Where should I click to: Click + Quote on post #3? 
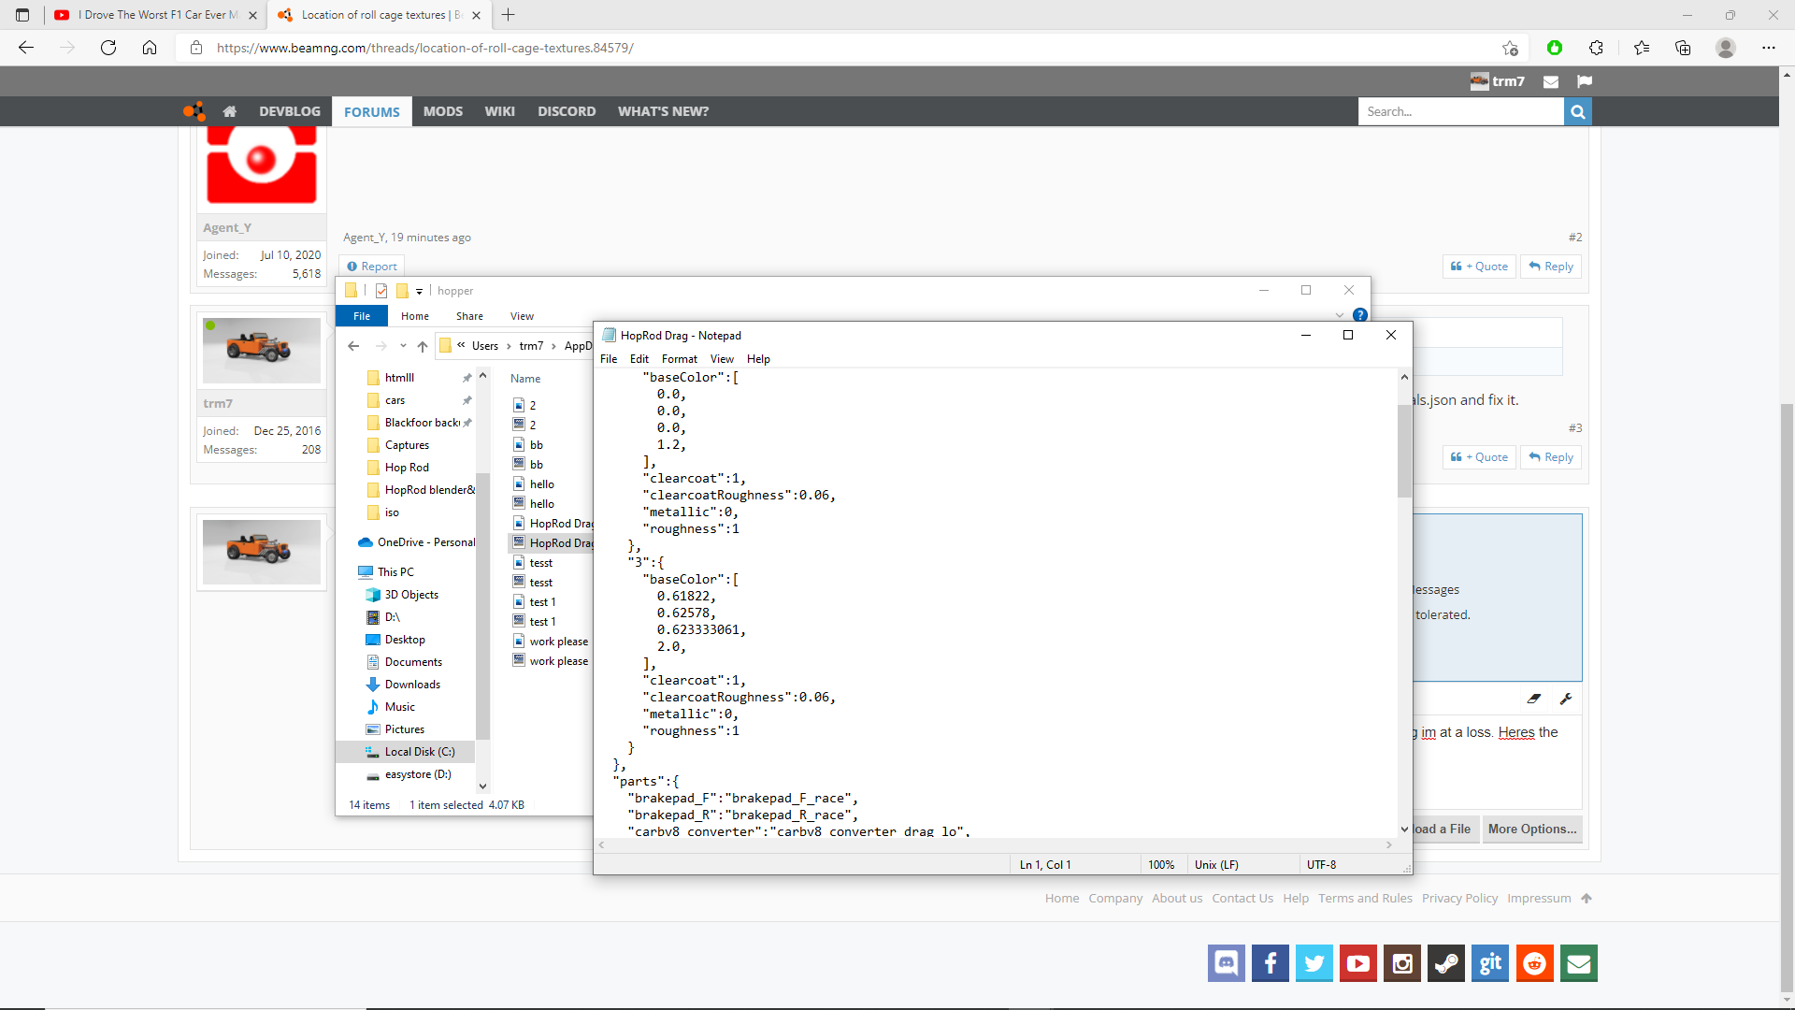(1479, 457)
